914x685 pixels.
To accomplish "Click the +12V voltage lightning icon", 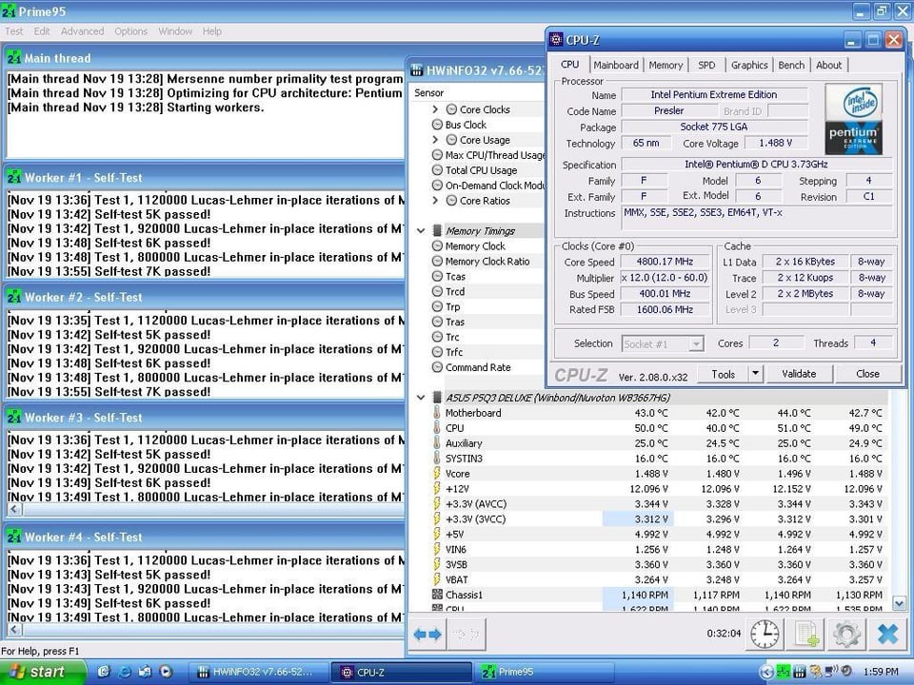I will [x=437, y=488].
